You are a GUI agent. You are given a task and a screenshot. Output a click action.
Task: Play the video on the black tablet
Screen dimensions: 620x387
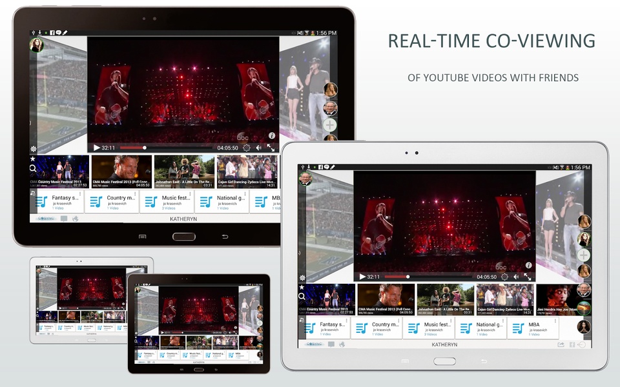[x=96, y=148]
